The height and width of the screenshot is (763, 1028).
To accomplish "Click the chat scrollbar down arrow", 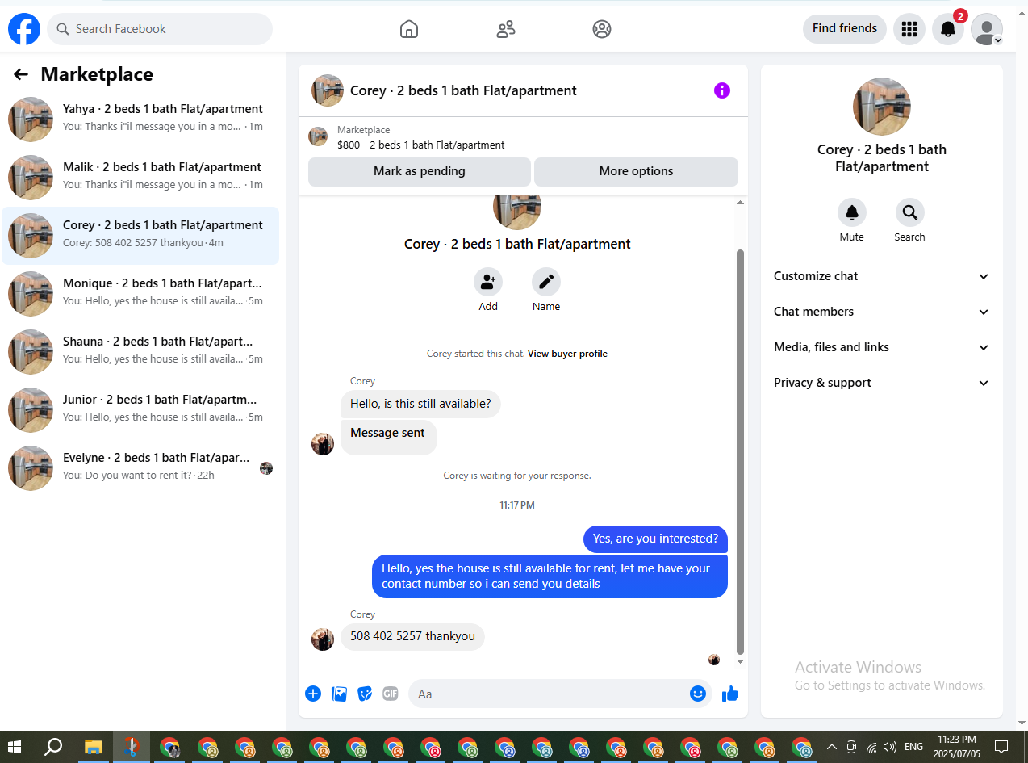I will pos(741,662).
